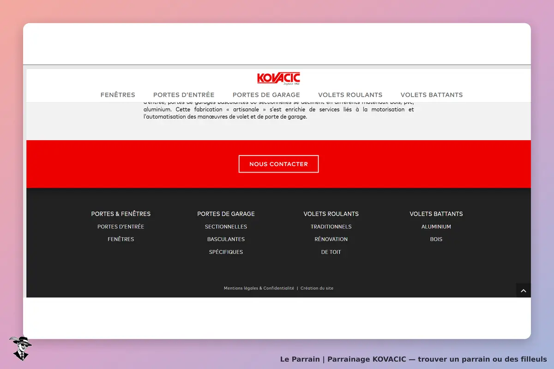Open the VOLETS BATTANTS menu item
The height and width of the screenshot is (369, 554).
(x=432, y=95)
